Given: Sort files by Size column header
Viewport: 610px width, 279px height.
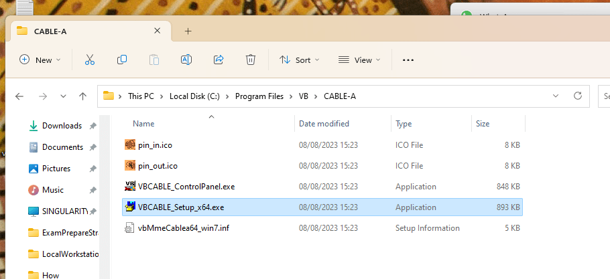Looking at the screenshot, I should pos(483,124).
